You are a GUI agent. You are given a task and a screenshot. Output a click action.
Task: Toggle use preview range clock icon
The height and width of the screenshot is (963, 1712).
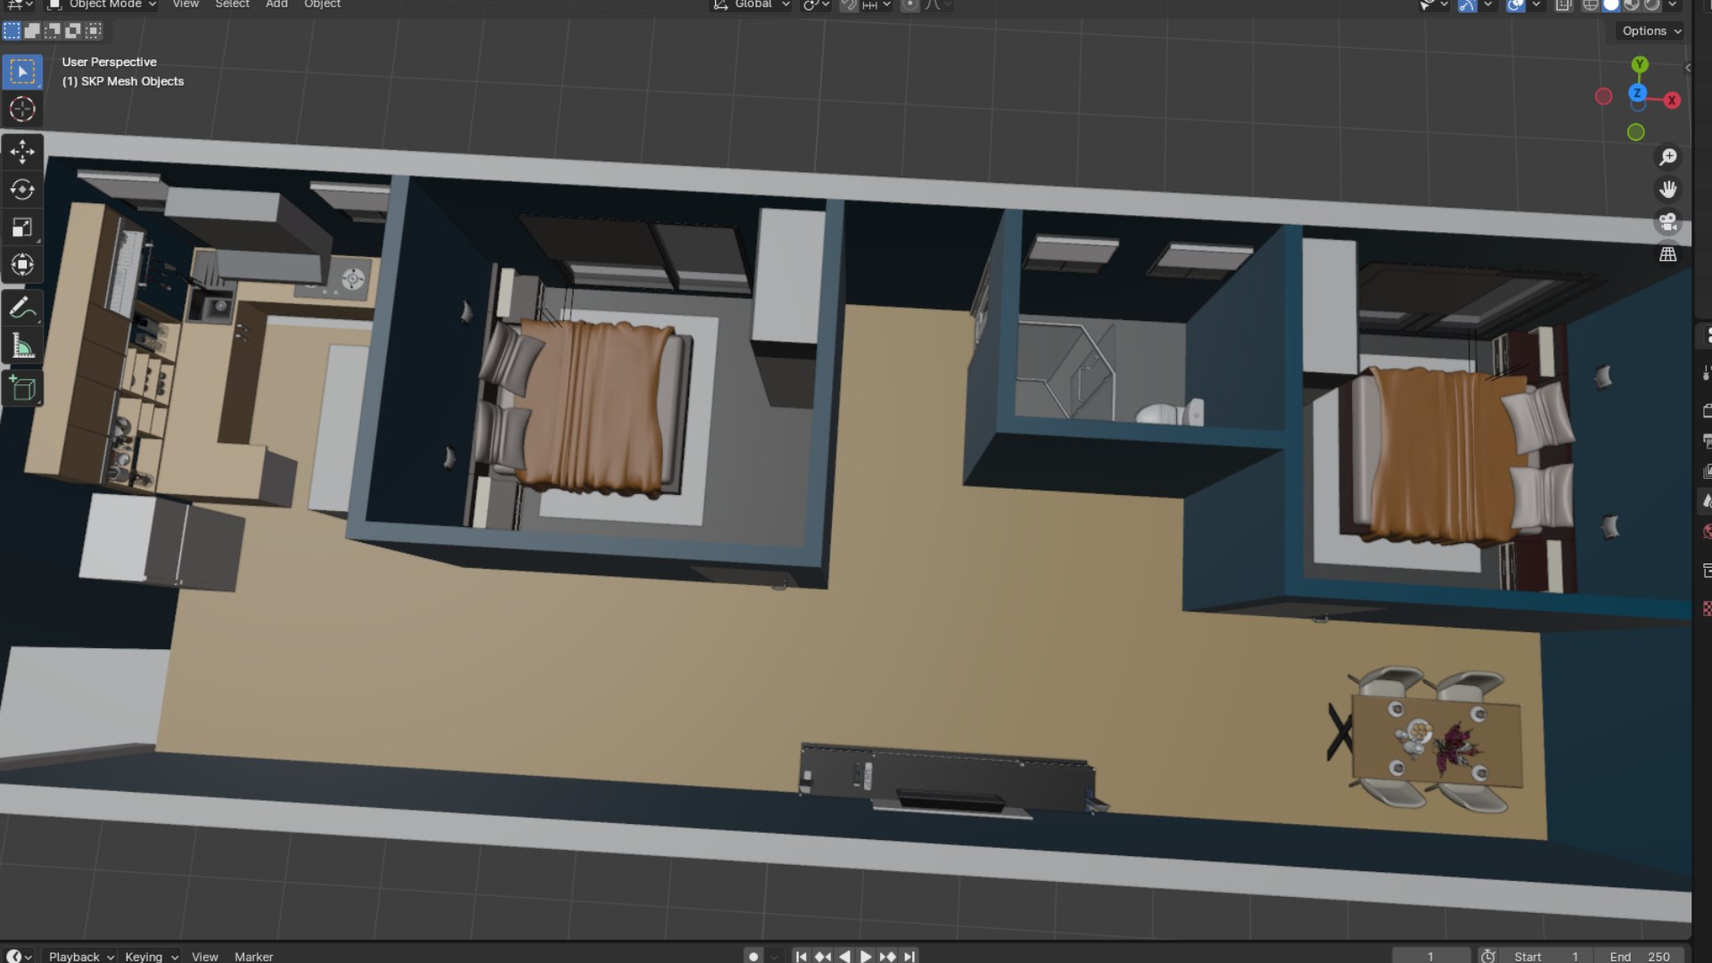1488,956
